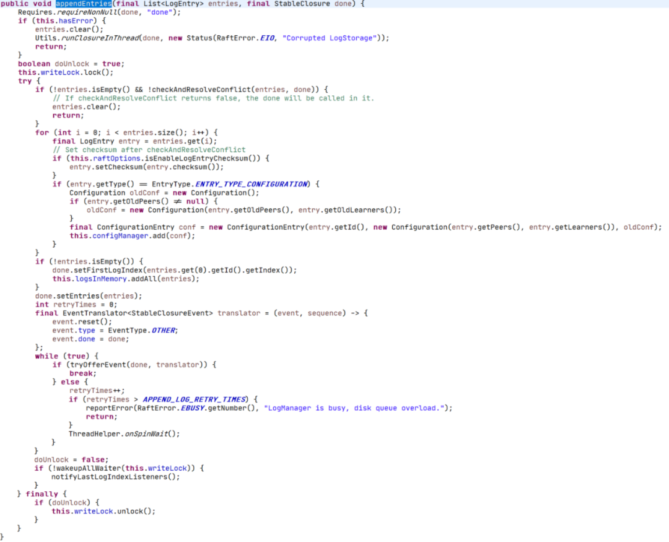Click RaftError.EIO constant
The width and height of the screenshot is (669, 542).
point(245,38)
